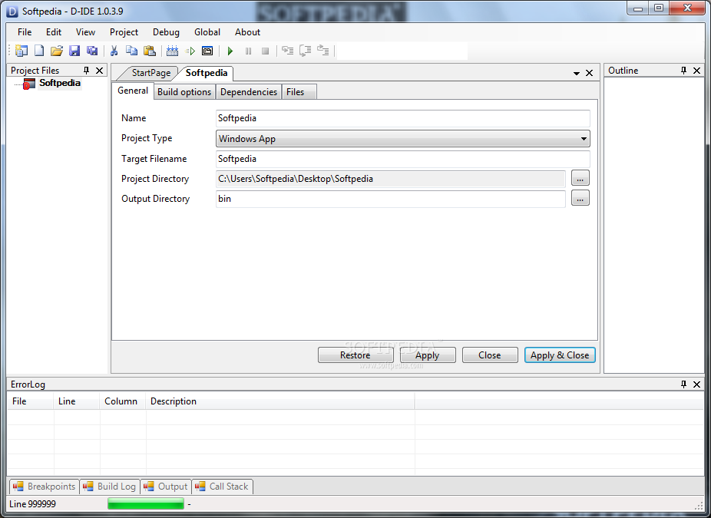Save with the single floppy disk icon
This screenshot has width=711, height=518.
74,51
